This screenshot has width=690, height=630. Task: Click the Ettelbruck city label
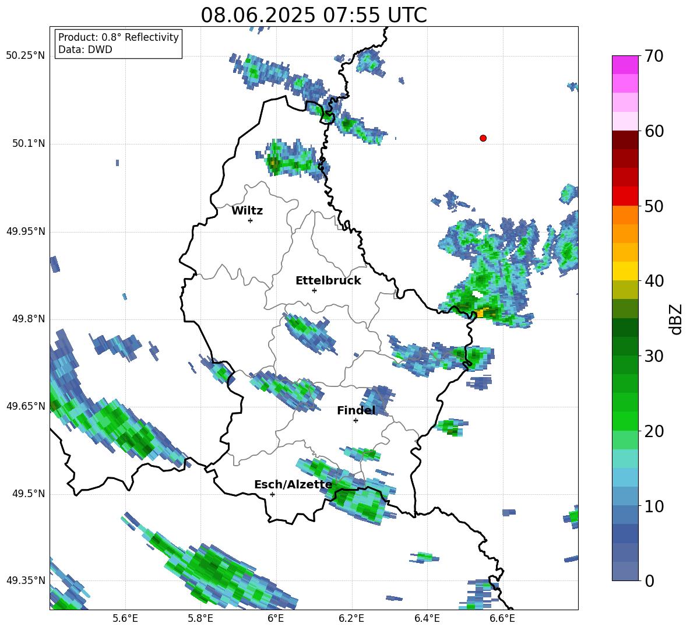[328, 281]
